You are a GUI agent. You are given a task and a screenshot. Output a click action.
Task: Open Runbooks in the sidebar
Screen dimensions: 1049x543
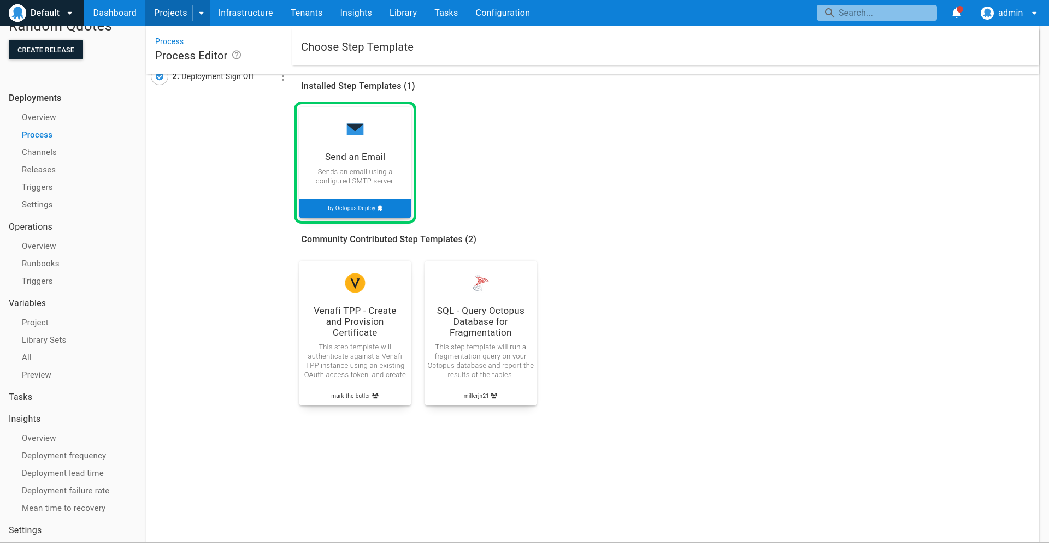tap(40, 264)
